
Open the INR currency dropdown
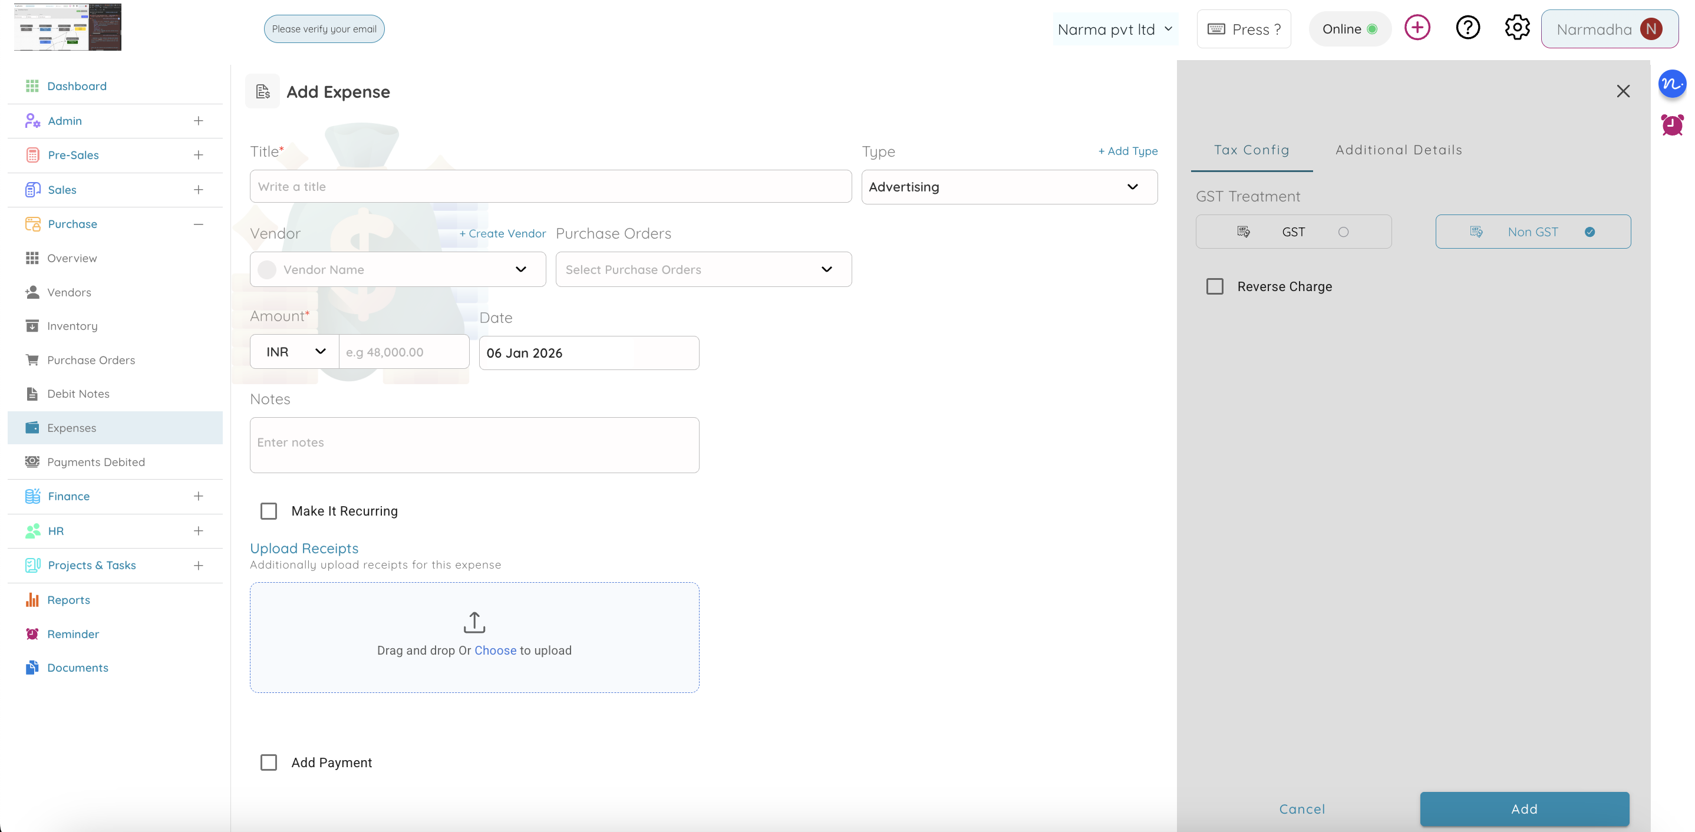pos(294,352)
